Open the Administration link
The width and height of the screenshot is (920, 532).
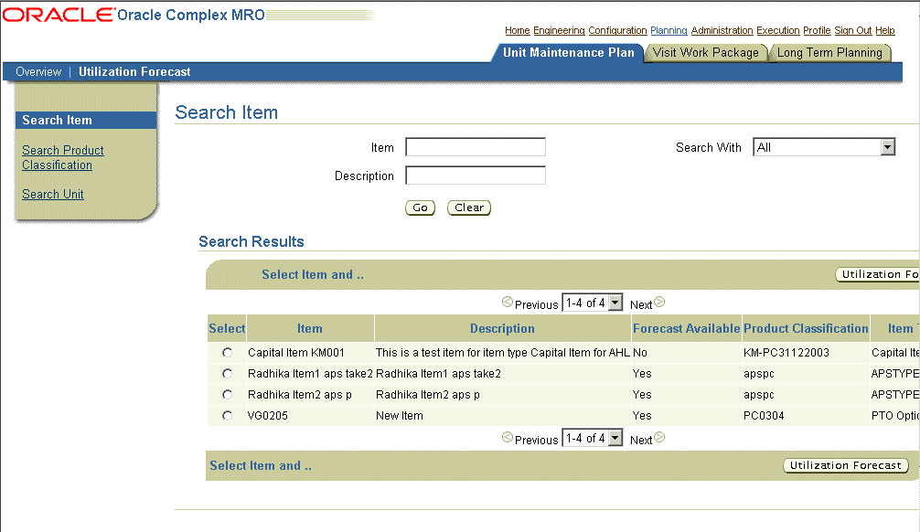(722, 30)
